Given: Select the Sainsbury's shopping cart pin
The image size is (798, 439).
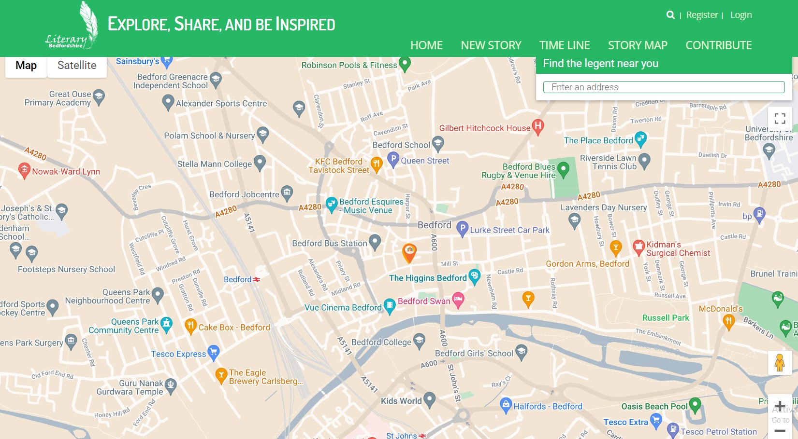Looking at the screenshot, I should pyautogui.click(x=167, y=62).
